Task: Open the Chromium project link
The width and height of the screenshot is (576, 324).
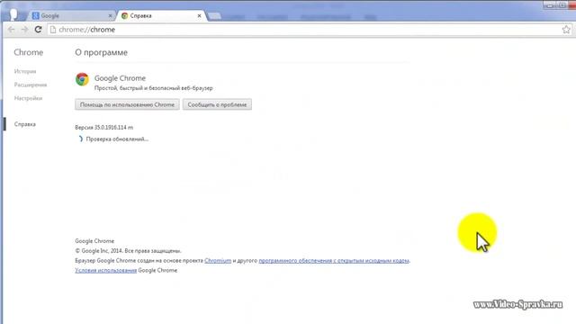Action: [218, 260]
